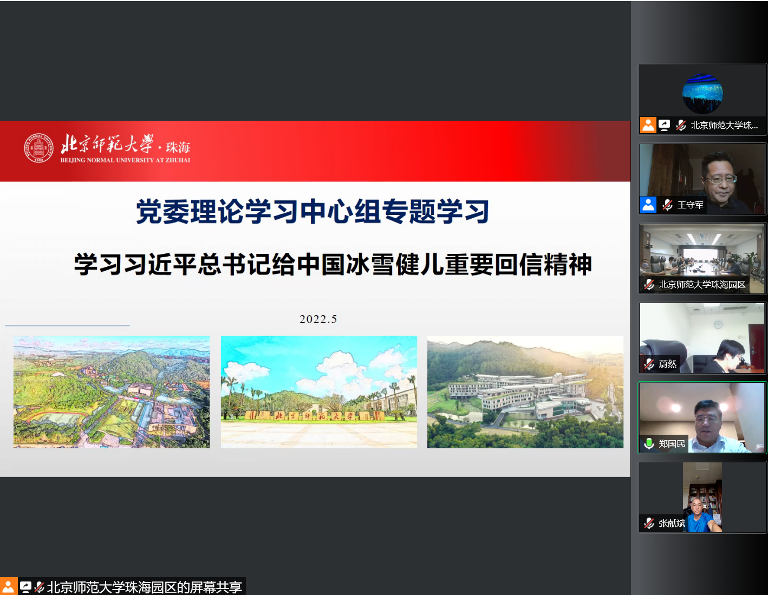This screenshot has width=768, height=595.
Task: Click the BEIJING NORMAL UNIVERSITY AT ZHUHAI text
Action: [125, 160]
